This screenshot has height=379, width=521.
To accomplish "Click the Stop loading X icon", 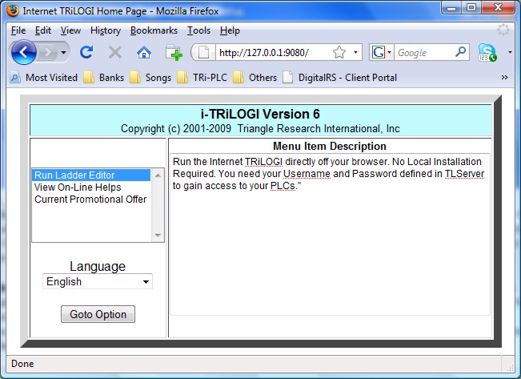I will [x=115, y=52].
